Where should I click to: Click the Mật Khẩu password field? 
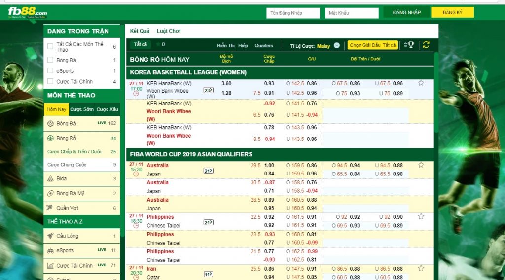pos(352,13)
